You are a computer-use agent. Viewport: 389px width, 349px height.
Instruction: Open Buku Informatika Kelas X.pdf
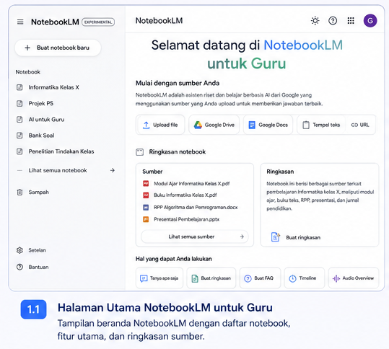185,195
